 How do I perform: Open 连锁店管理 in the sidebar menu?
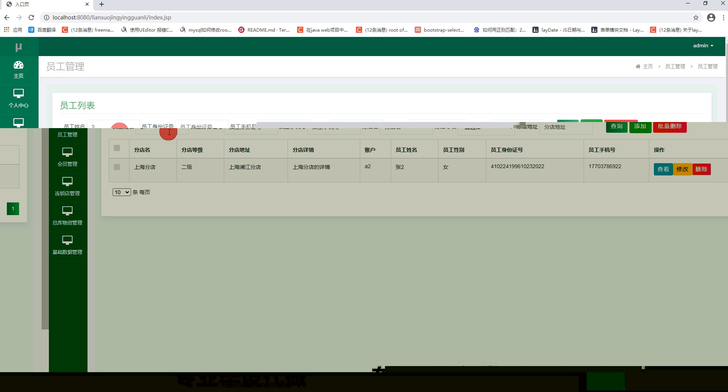coord(67,185)
